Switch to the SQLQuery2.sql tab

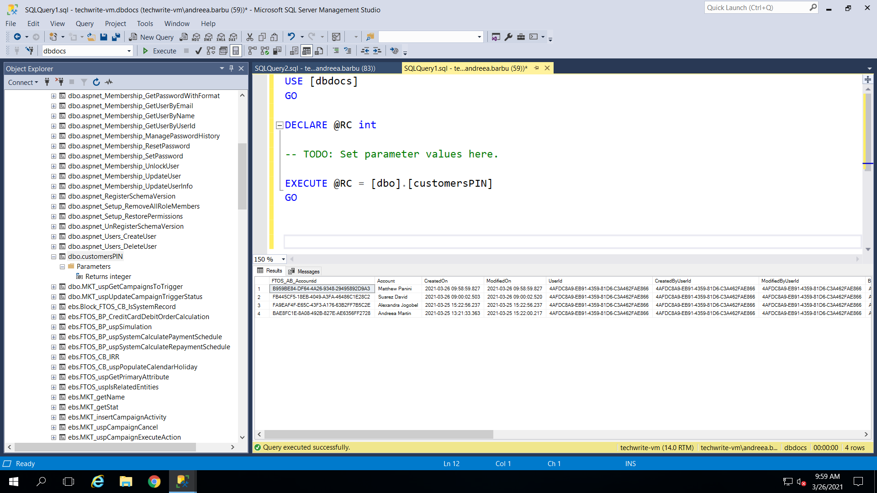point(315,68)
